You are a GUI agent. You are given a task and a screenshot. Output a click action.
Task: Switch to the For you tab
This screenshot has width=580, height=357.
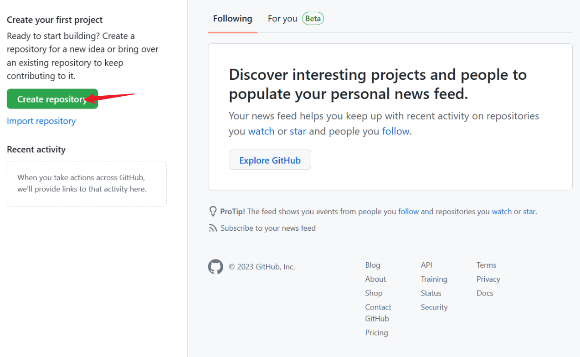click(282, 19)
